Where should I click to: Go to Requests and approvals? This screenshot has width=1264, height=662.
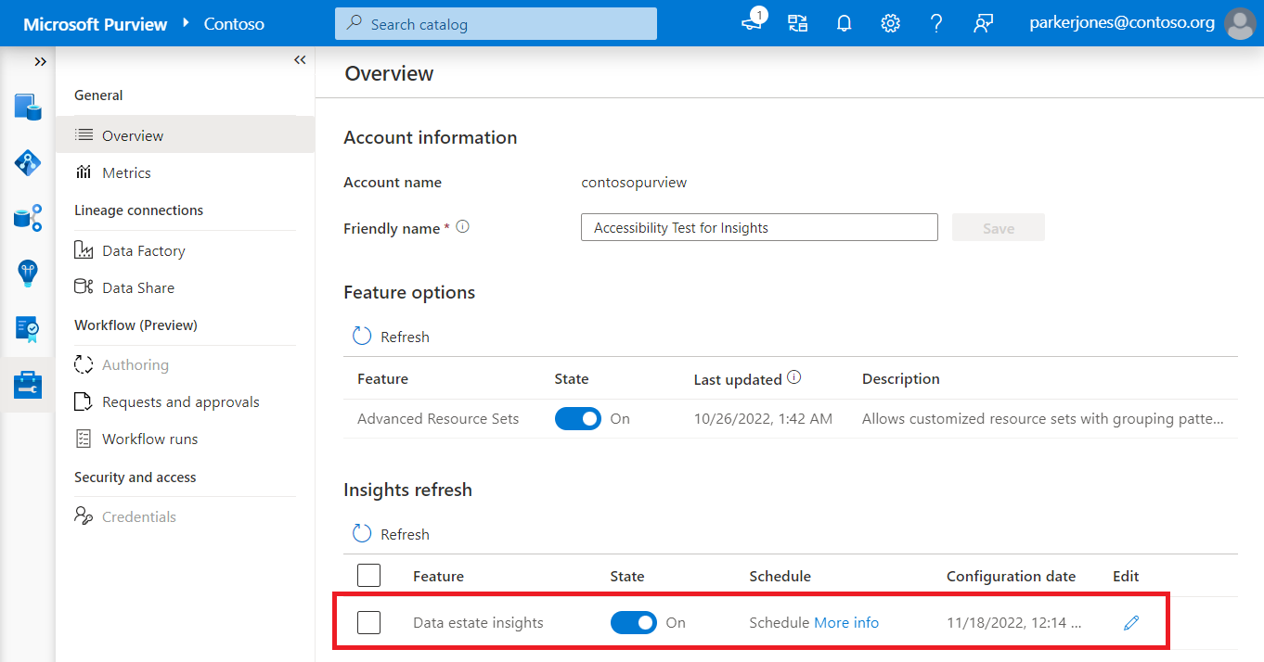click(x=180, y=402)
